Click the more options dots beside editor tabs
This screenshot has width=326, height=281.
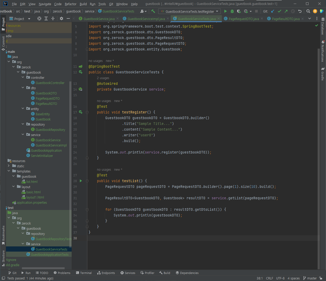pos(317,18)
